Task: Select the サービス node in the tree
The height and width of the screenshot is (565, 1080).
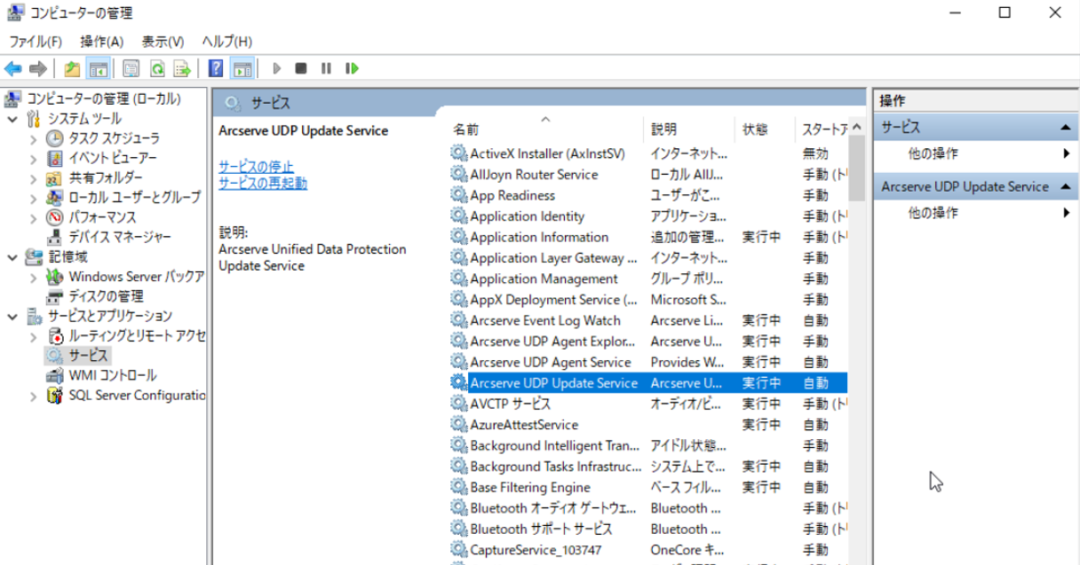Action: pyautogui.click(x=89, y=355)
